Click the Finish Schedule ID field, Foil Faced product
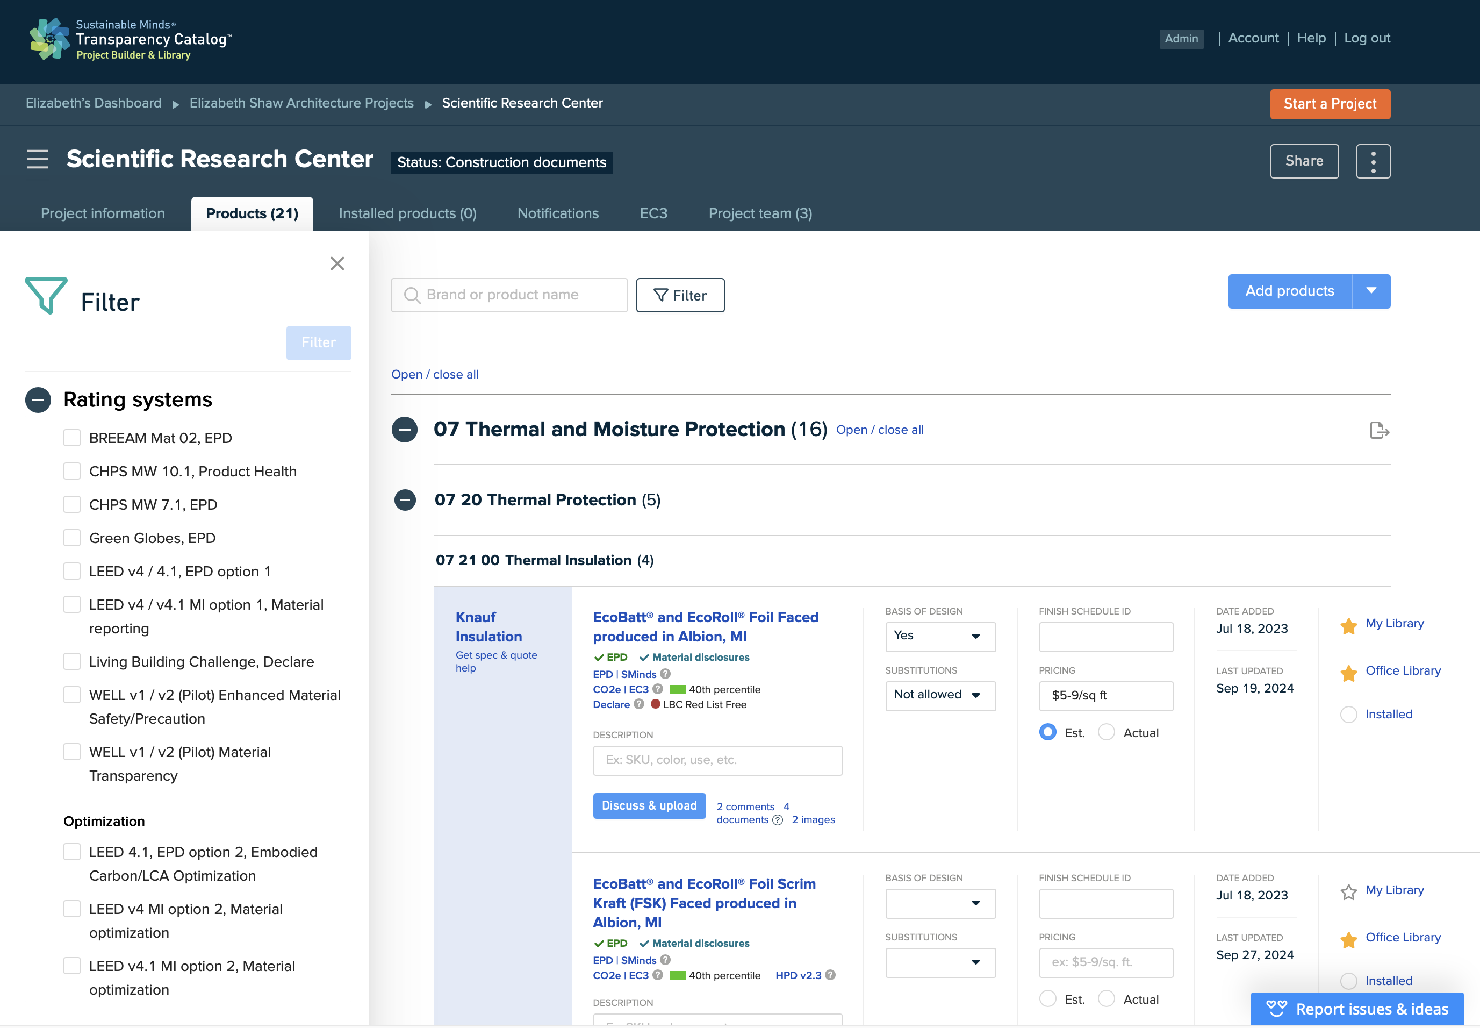 1105,637
